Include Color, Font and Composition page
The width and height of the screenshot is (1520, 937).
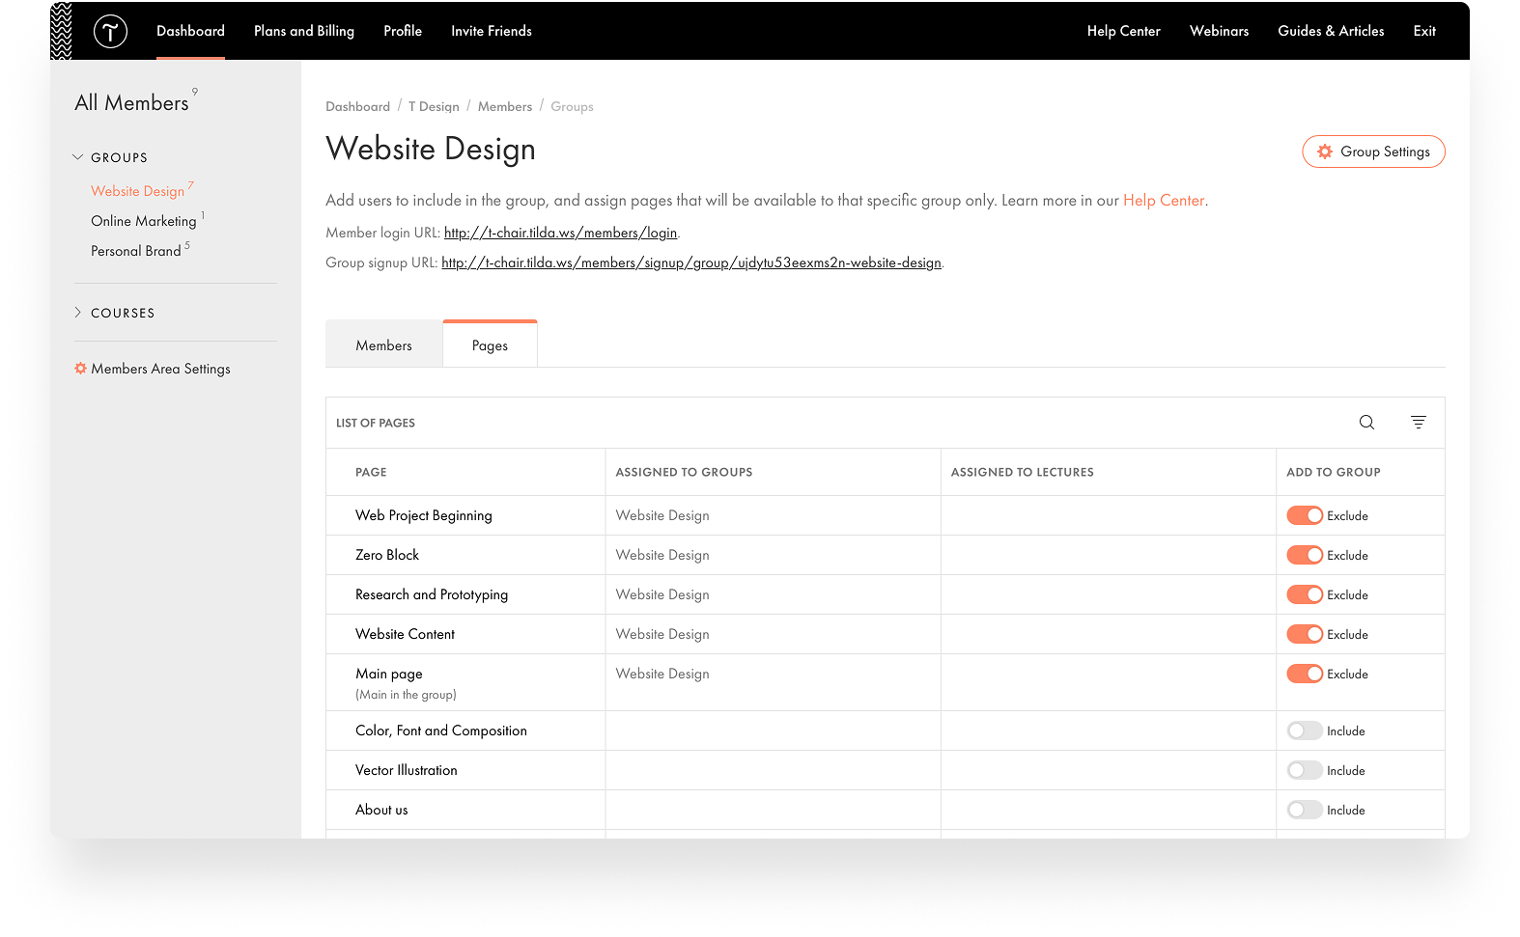point(1304,731)
